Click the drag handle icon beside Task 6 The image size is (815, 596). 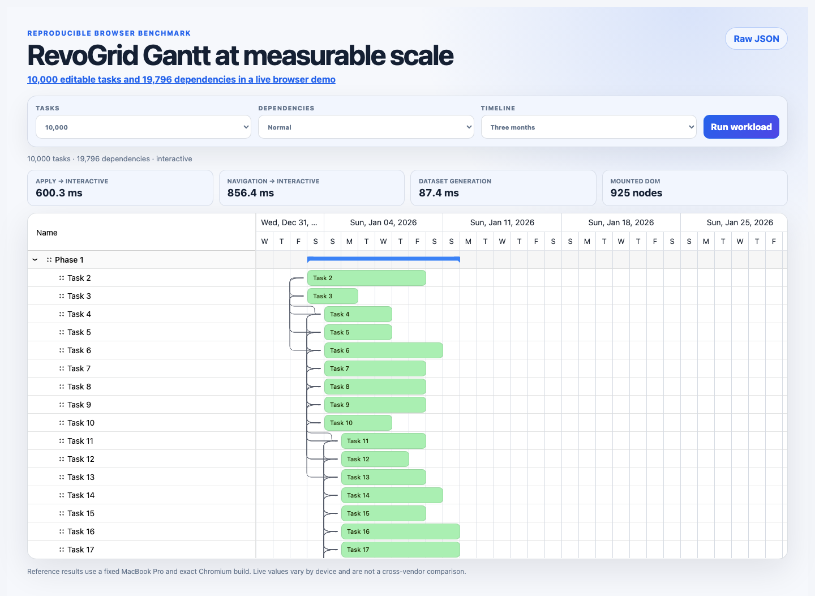coord(62,350)
